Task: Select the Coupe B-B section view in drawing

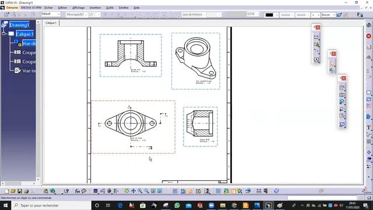Action: 200,127
